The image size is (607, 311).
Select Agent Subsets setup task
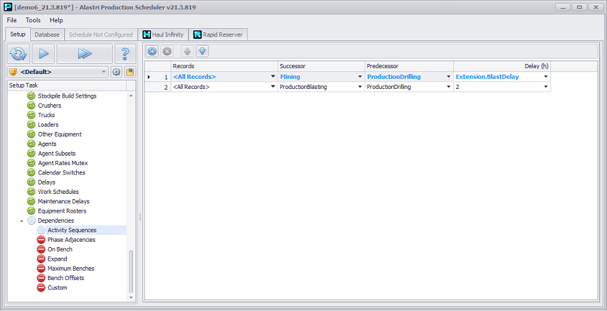tap(57, 153)
